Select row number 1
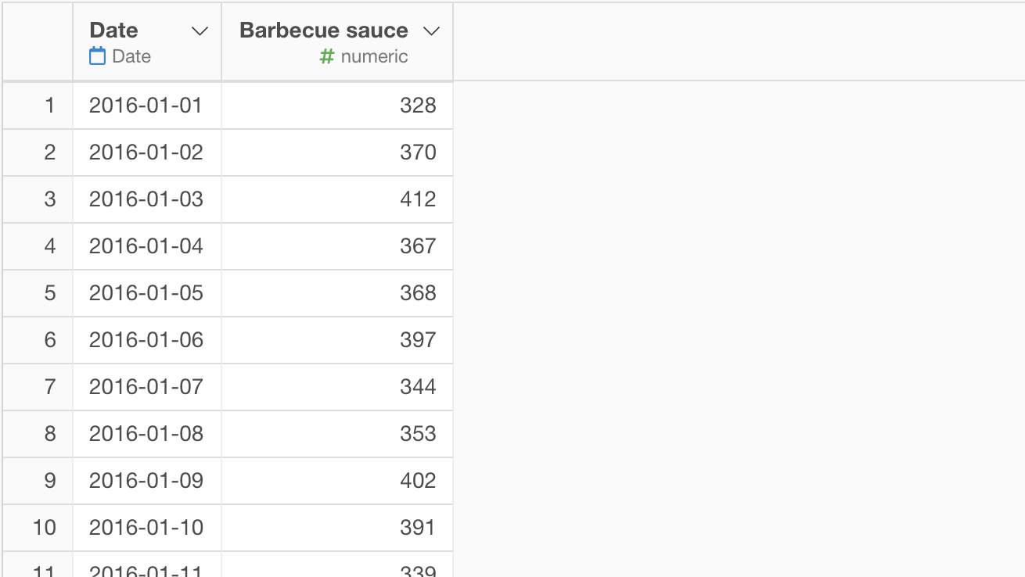The image size is (1025, 577). tap(38, 106)
